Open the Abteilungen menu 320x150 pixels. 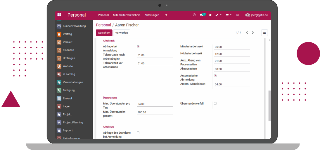click(x=152, y=15)
